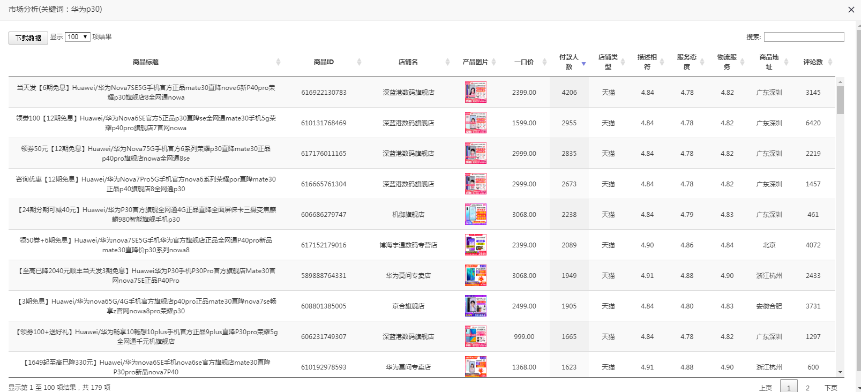Click the 商品标题 column header
This screenshot has height=392, width=861.
pyautogui.click(x=146, y=62)
